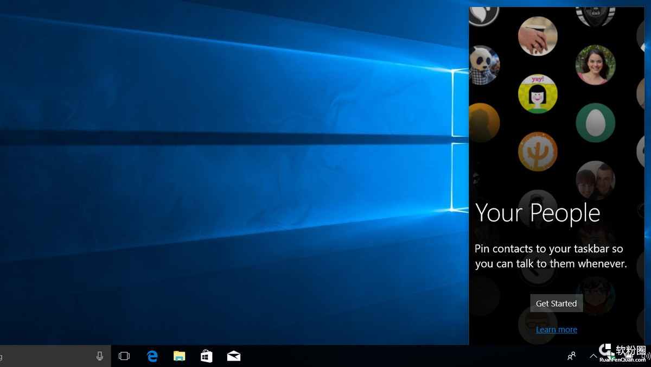Click the Pin contacts to your taskbar text
The height and width of the screenshot is (367, 651).
click(551, 256)
